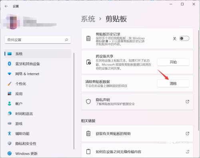
Task: Select the 系统 monitor icon in sidebar
Action: pyautogui.click(x=10, y=54)
